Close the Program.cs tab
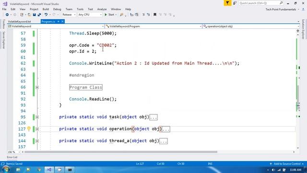This screenshot has width=307, height=173. click(x=63, y=22)
